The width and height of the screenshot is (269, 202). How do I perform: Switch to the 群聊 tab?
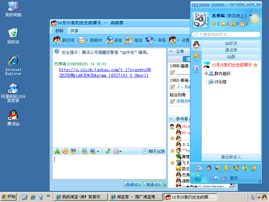tap(60, 31)
